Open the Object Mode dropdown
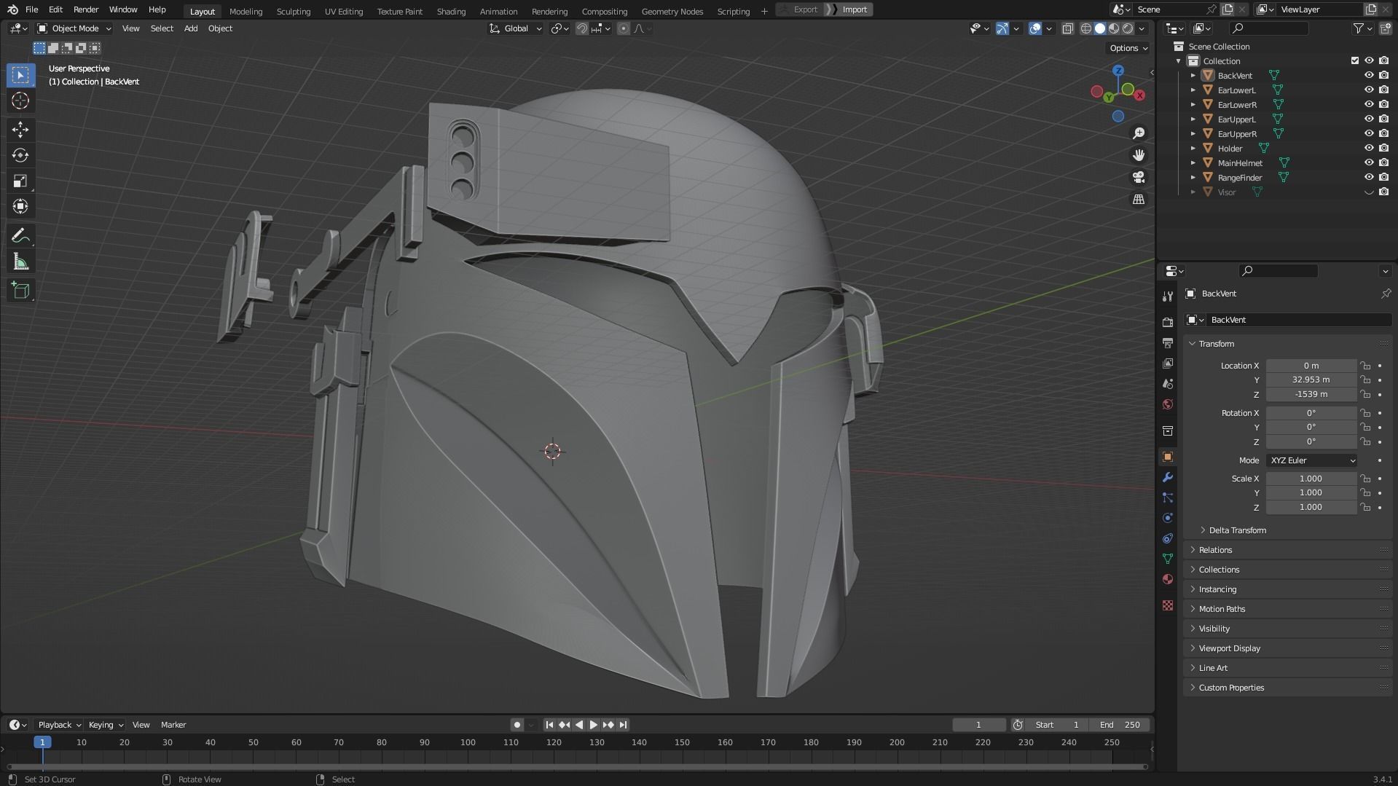1398x786 pixels. (74, 28)
